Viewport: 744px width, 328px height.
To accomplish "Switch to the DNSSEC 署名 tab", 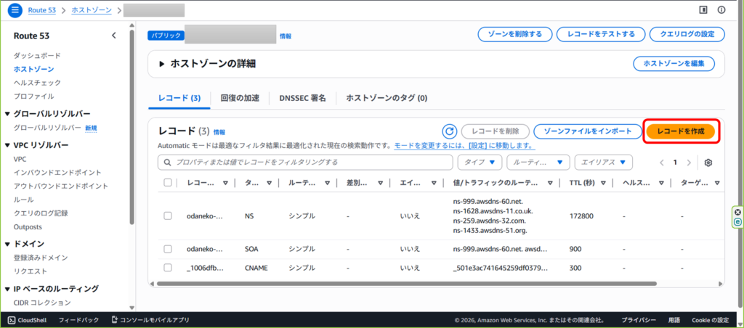I will [x=302, y=98].
